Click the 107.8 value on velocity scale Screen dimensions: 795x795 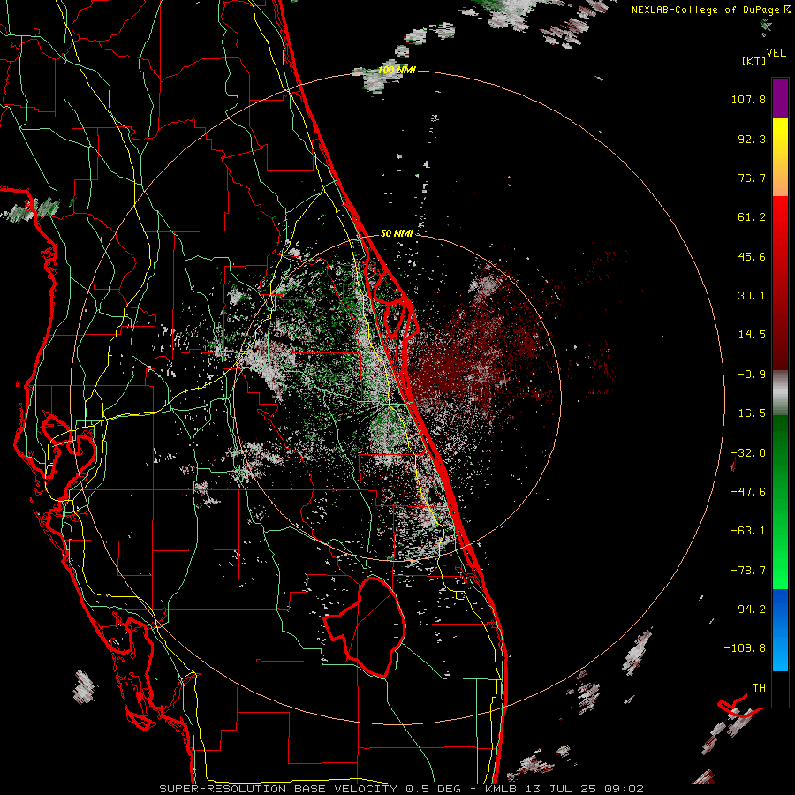(748, 99)
